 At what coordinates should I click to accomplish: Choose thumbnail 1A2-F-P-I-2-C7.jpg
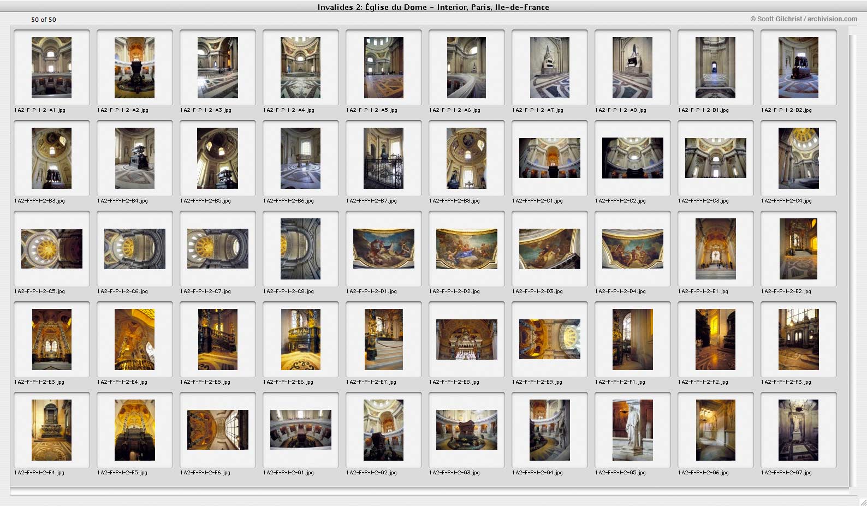218,249
